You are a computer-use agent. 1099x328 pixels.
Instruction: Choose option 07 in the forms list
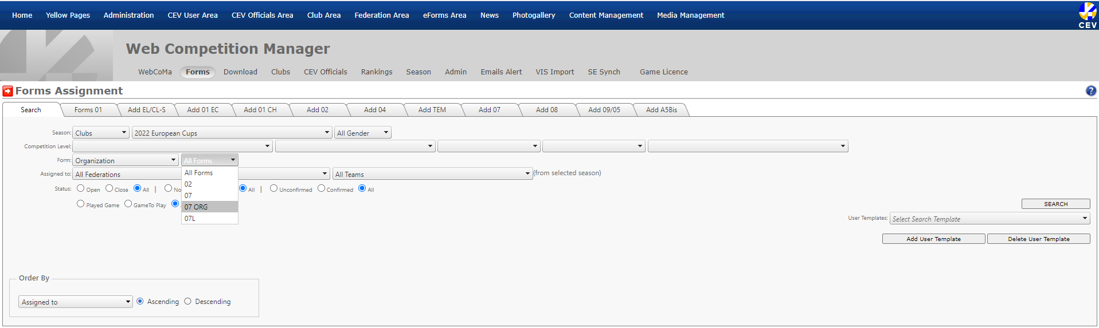click(x=210, y=196)
